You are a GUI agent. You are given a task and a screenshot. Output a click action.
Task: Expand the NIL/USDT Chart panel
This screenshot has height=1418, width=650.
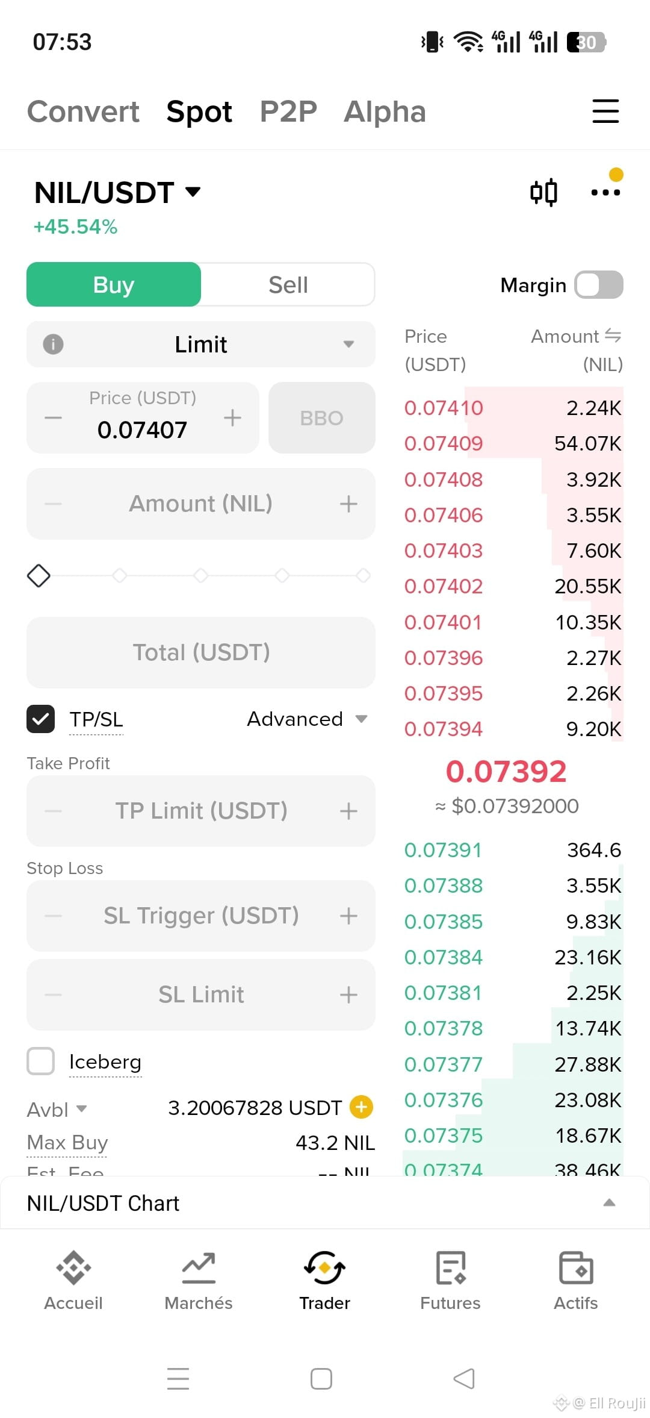(325, 1203)
